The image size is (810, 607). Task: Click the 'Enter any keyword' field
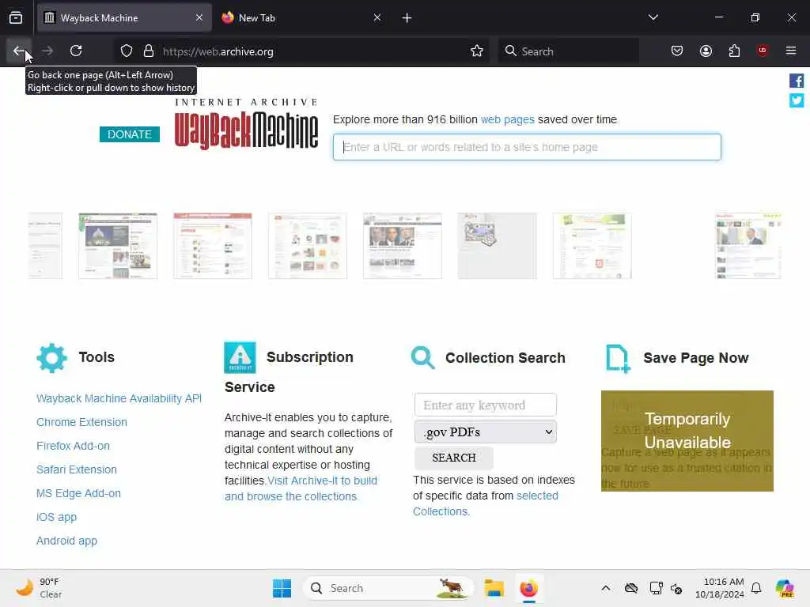click(x=486, y=405)
